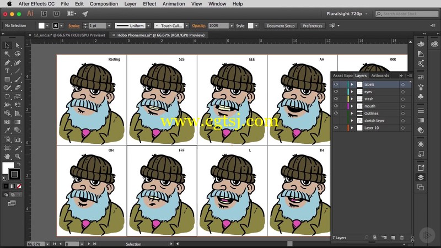Click the white fill swatch in control bar

41,25
